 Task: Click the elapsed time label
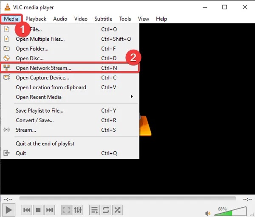(x=8, y=199)
